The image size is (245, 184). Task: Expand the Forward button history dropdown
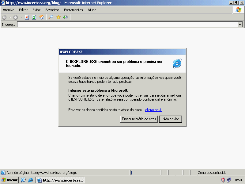tap(21, 17)
